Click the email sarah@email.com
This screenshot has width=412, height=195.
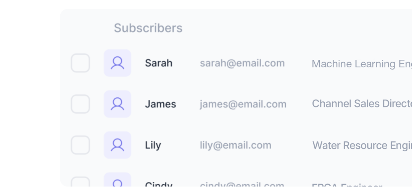(242, 63)
